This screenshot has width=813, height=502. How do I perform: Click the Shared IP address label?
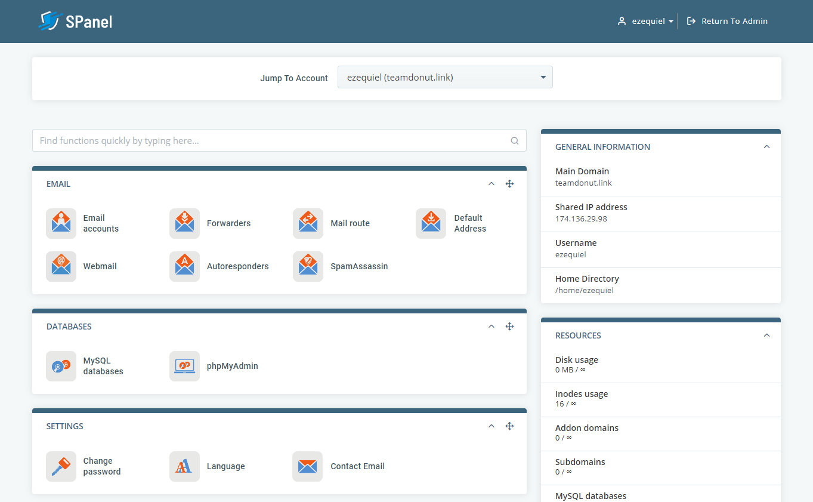pos(591,207)
